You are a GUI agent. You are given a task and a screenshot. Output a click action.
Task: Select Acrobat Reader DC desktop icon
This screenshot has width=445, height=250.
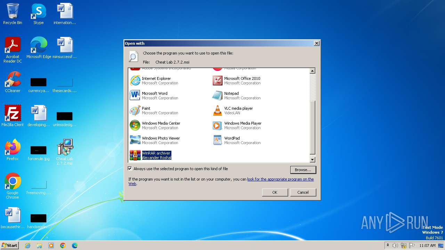(x=13, y=50)
